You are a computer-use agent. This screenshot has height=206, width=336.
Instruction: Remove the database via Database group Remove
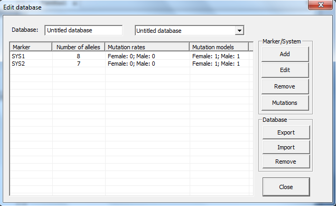[x=286, y=162]
